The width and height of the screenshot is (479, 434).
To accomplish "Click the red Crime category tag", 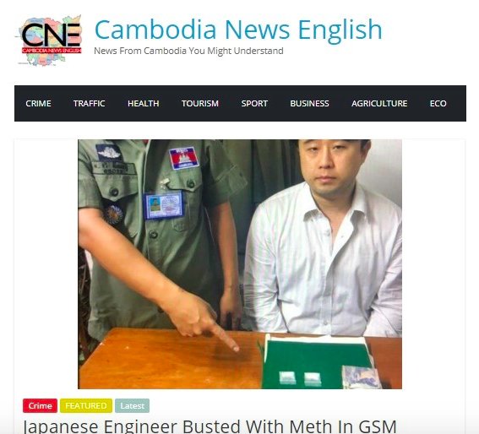I will tap(40, 405).
